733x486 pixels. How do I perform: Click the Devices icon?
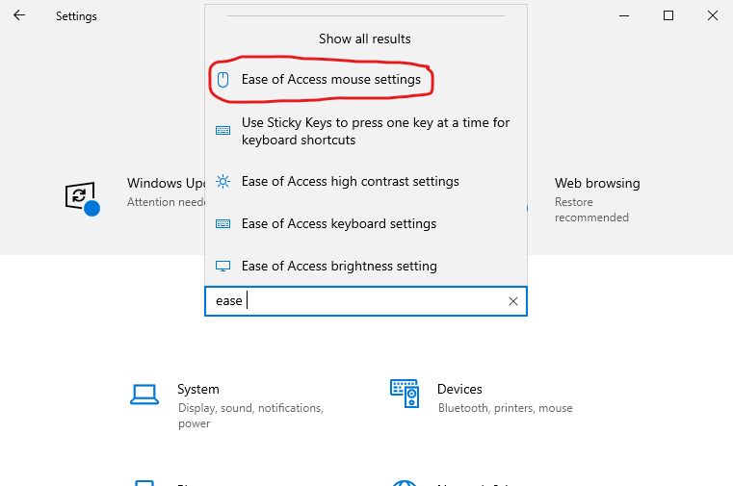pyautogui.click(x=405, y=393)
